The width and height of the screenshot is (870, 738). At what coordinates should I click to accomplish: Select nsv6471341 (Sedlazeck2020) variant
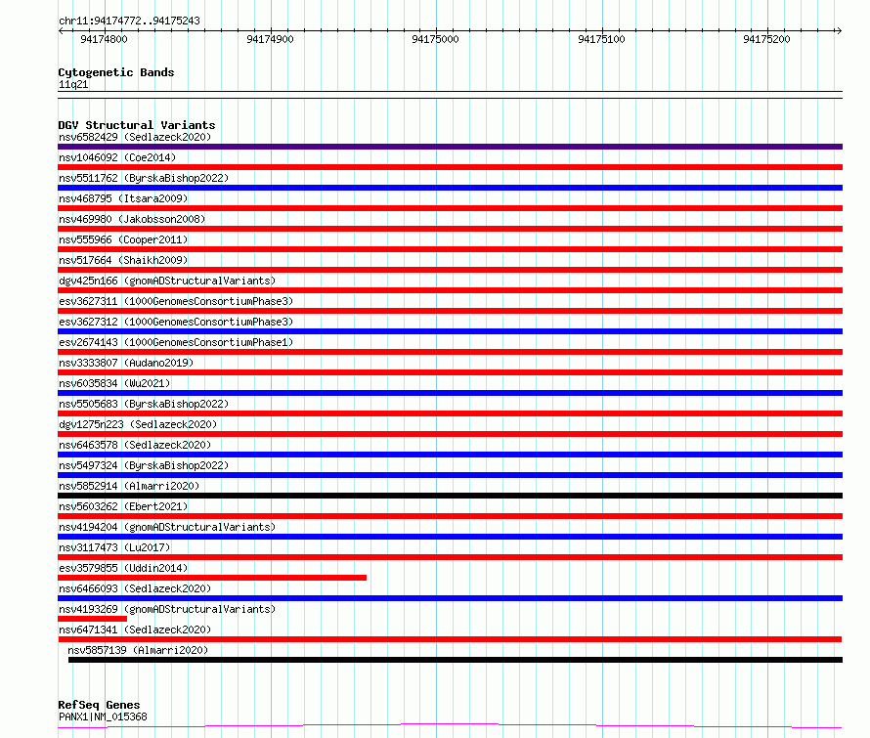click(135, 629)
